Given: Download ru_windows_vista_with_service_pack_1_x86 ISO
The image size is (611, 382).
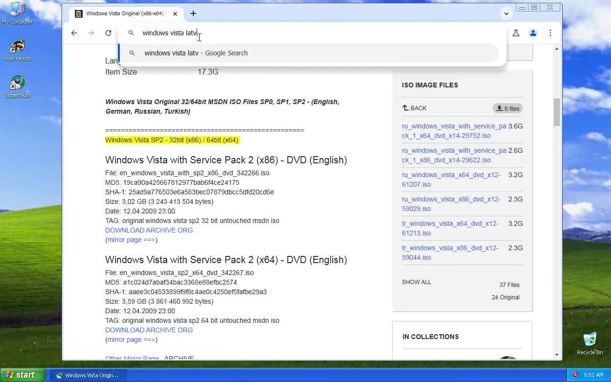Looking at the screenshot, I should point(454,155).
